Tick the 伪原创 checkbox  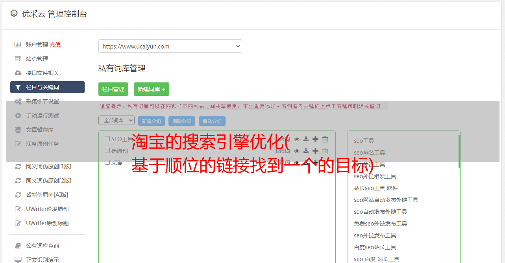click(107, 151)
